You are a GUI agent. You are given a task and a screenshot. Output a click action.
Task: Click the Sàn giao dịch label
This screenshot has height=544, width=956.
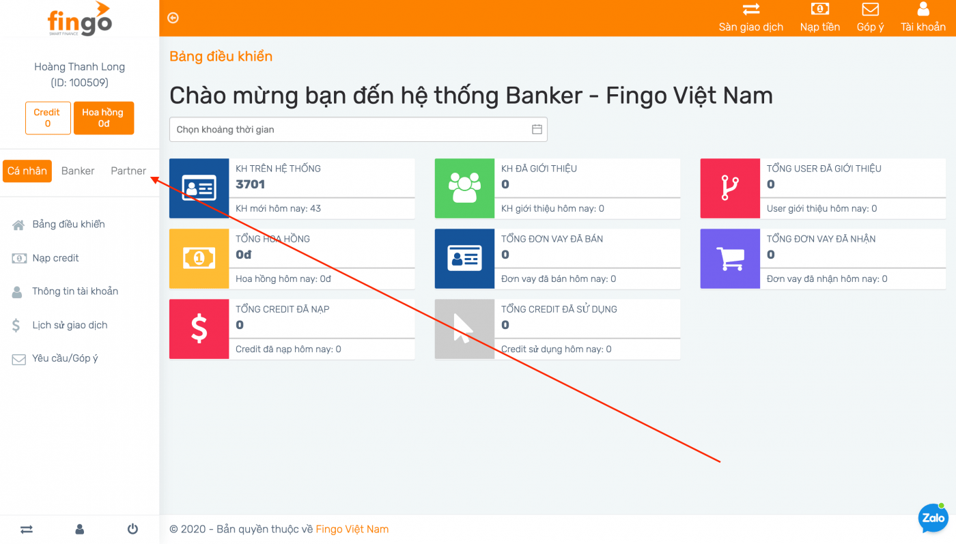751,27
